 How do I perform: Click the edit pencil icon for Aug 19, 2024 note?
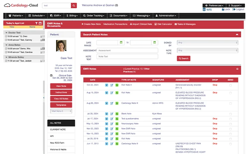tap(112, 93)
